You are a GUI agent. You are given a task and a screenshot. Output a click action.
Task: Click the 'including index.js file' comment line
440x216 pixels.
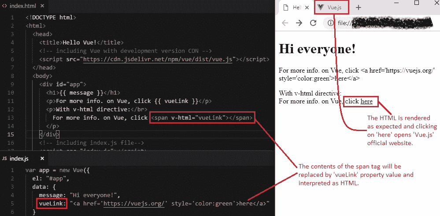pos(92,143)
